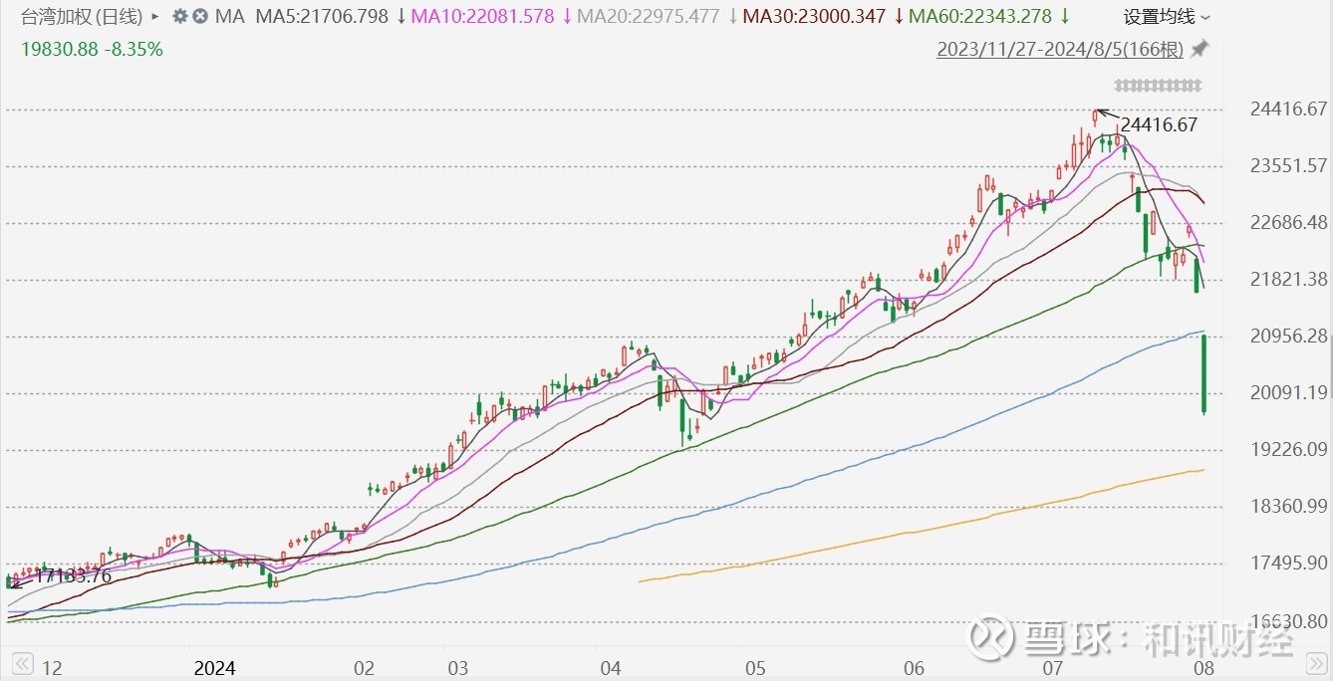
Task: Click the 12 month label on time axis
Action: click(52, 667)
